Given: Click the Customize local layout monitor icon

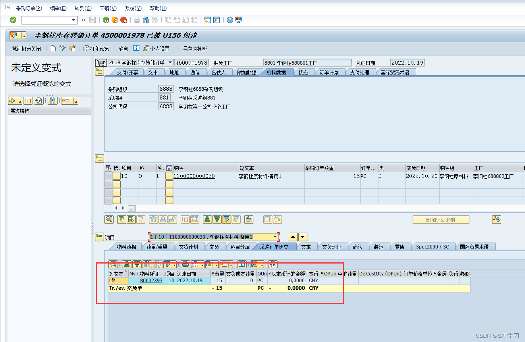Looking at the screenshot, I should [238, 20].
